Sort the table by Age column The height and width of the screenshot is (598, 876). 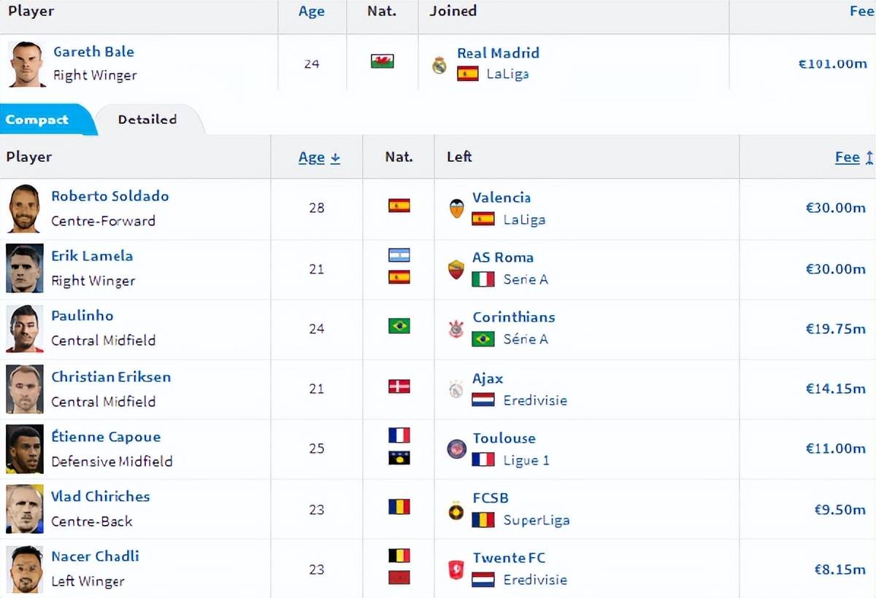click(319, 158)
